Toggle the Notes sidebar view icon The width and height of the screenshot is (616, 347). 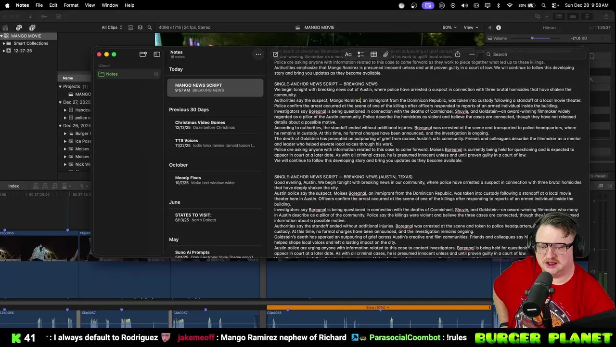pyautogui.click(x=157, y=54)
